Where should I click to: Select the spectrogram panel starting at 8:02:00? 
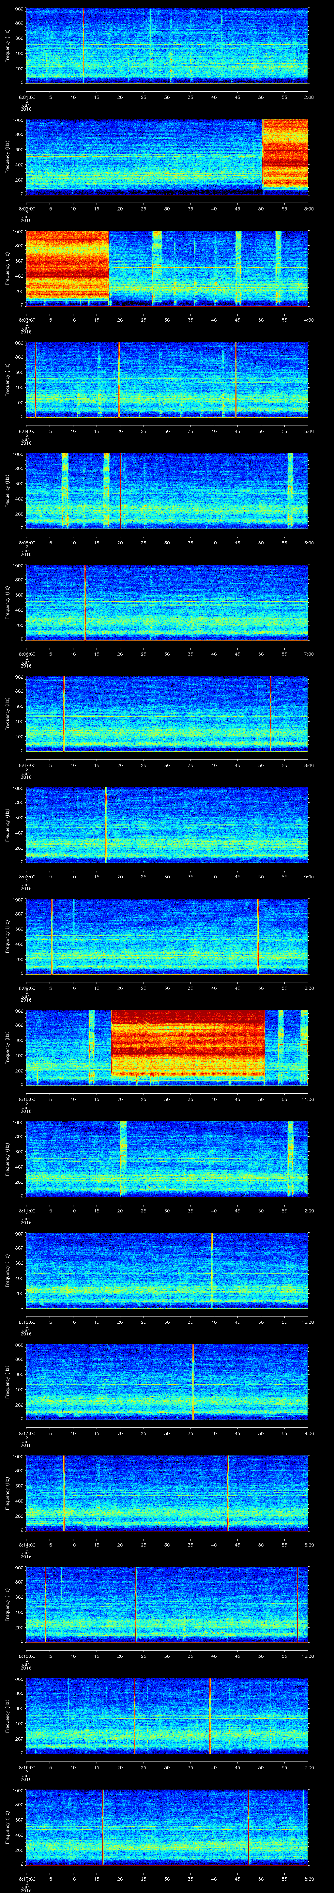[167, 157]
